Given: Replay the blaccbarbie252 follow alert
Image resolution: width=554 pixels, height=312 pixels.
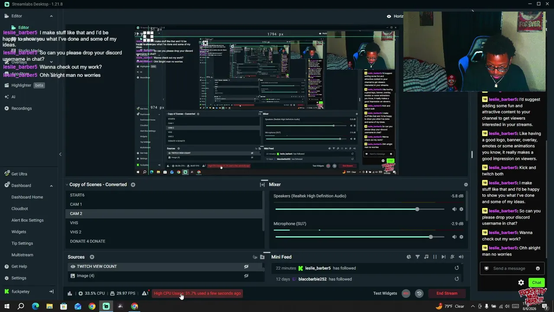Looking at the screenshot, I should click(457, 279).
